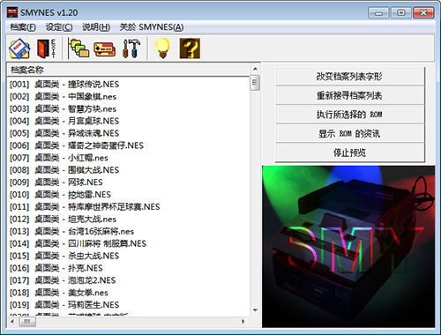Viewport: 441px width, 335px height.
Task: Open the 档案(F) menu
Action: (x=23, y=27)
